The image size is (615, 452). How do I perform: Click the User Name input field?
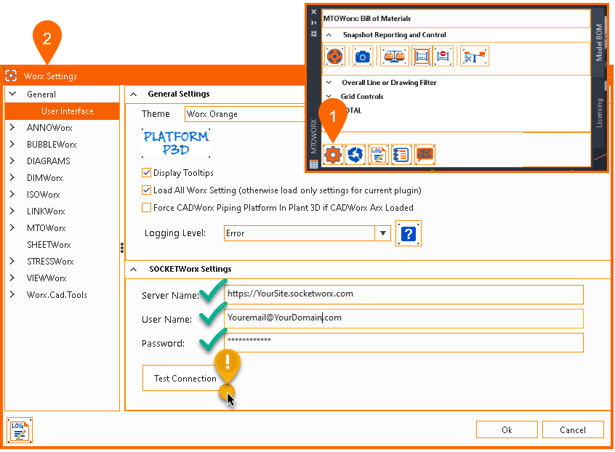tap(403, 318)
